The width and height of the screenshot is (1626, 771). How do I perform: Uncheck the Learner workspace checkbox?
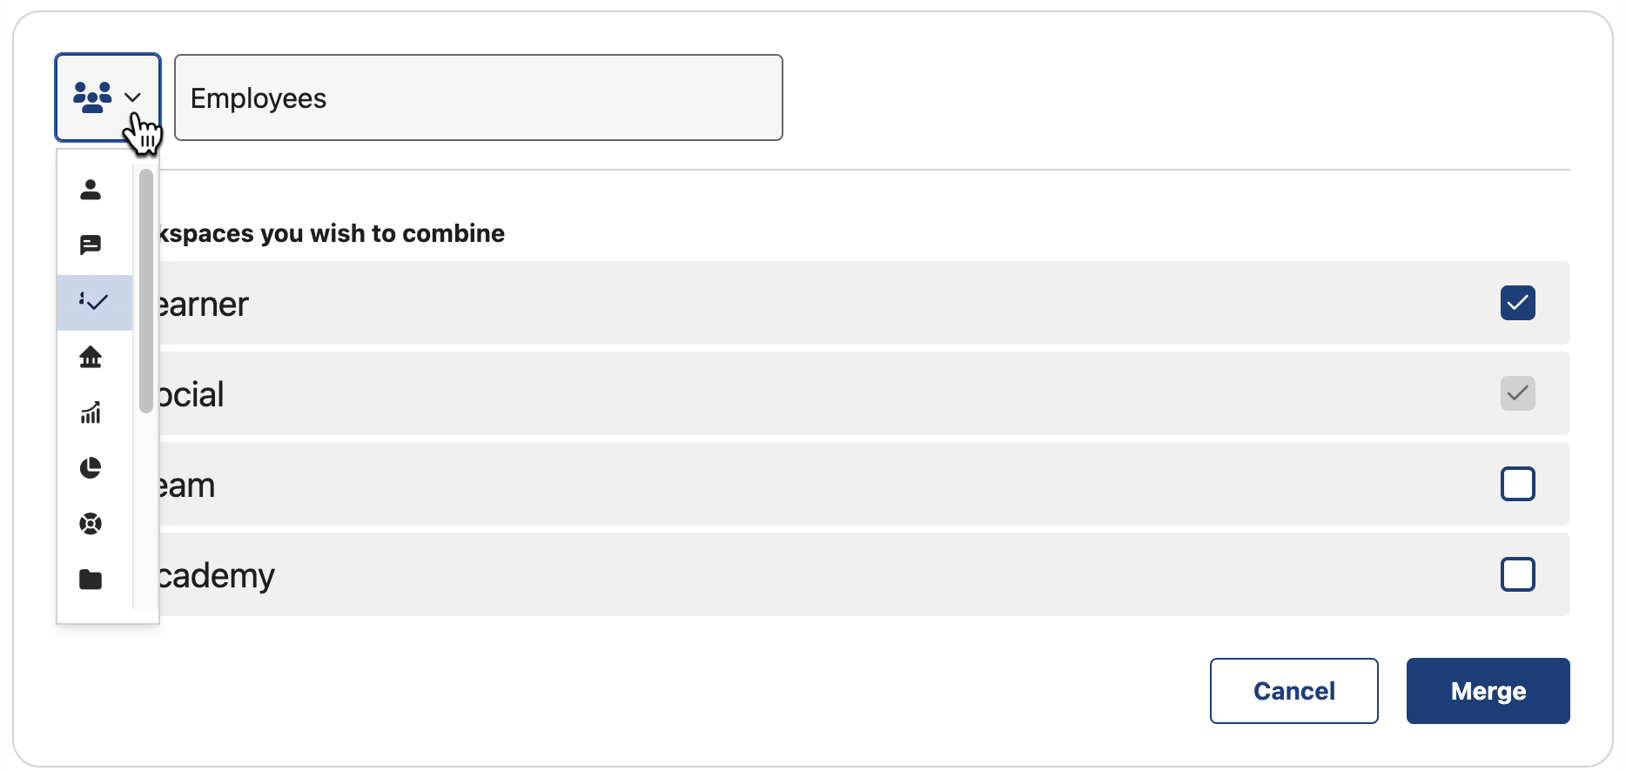[1518, 303]
